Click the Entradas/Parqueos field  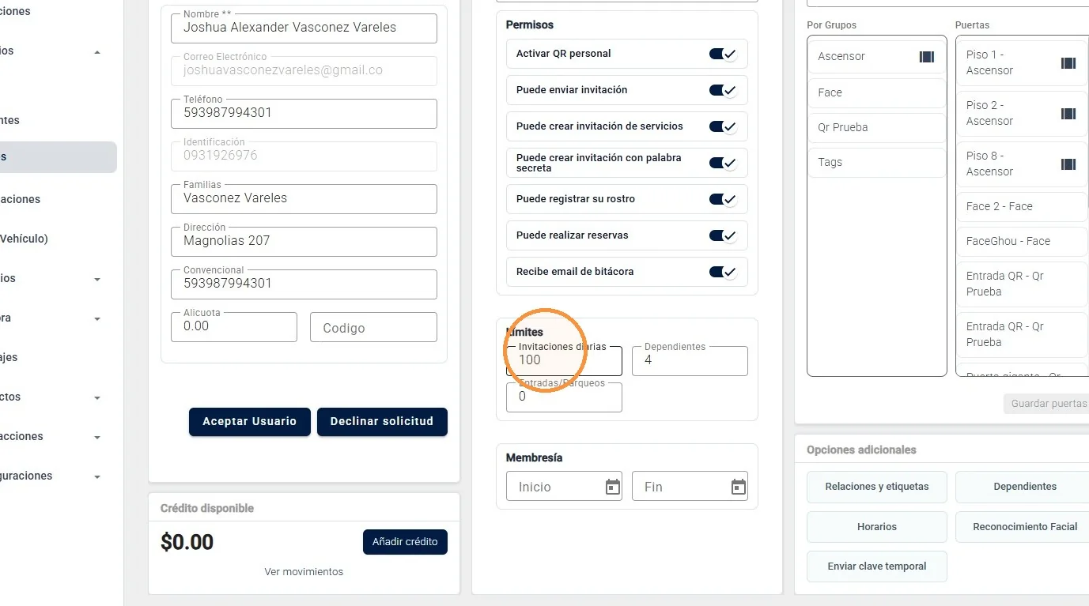coord(564,397)
